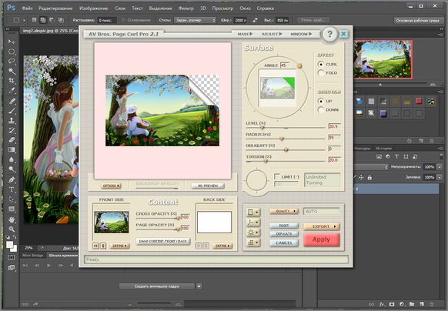The image size is (448, 311).
Task: Click the RESET button
Action: coord(284,226)
